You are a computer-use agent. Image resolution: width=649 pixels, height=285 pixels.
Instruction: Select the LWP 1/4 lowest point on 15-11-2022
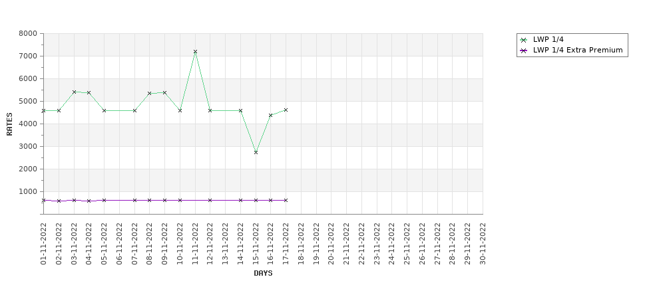(x=256, y=152)
